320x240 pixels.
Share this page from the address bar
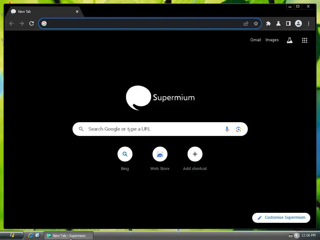(246, 23)
